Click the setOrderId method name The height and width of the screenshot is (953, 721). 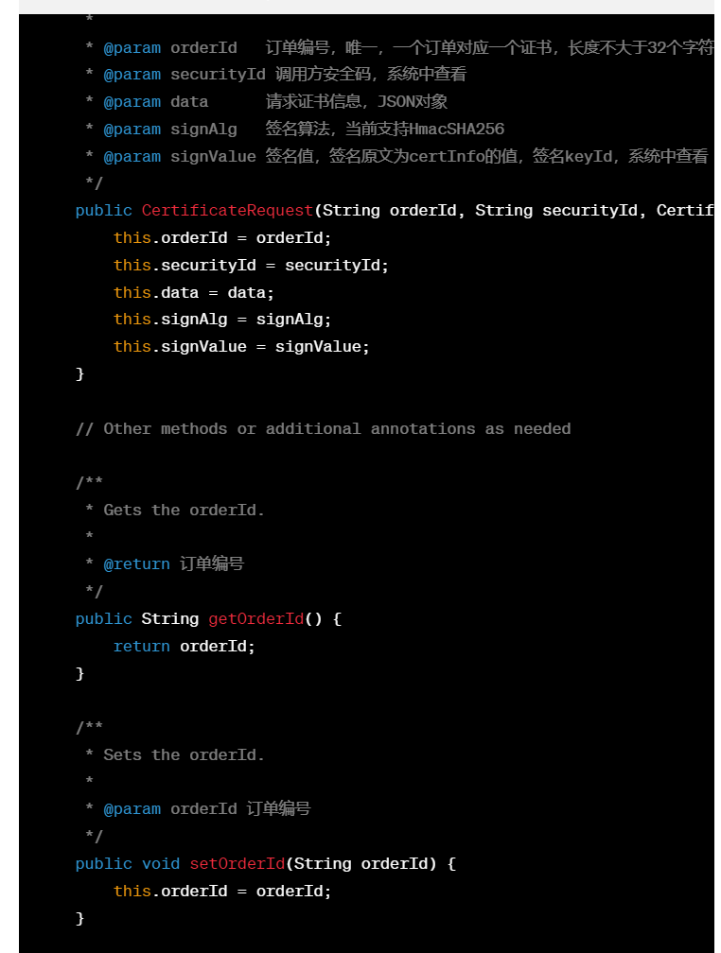[237, 864]
